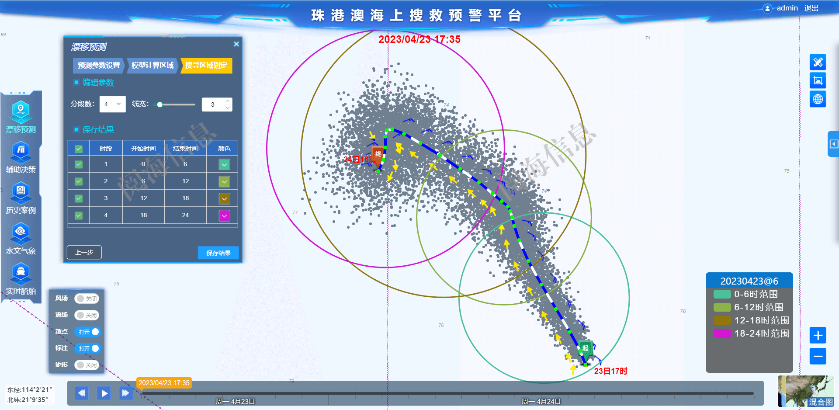Viewport: 839px width, 410px height.
Task: Open the 辅助决策 sidebar module
Action: [21, 157]
